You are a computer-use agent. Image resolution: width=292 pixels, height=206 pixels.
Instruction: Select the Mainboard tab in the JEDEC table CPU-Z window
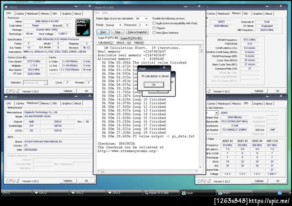[224, 103]
